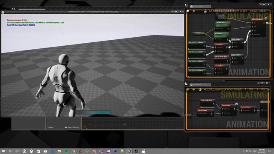Go forward in lower Idle graph window
Viewport: 274px width, 154px height.
coord(194,89)
